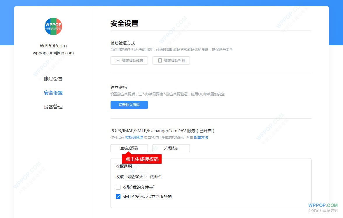
Task: Click the 安全设置 page heading
Action: [124, 23]
